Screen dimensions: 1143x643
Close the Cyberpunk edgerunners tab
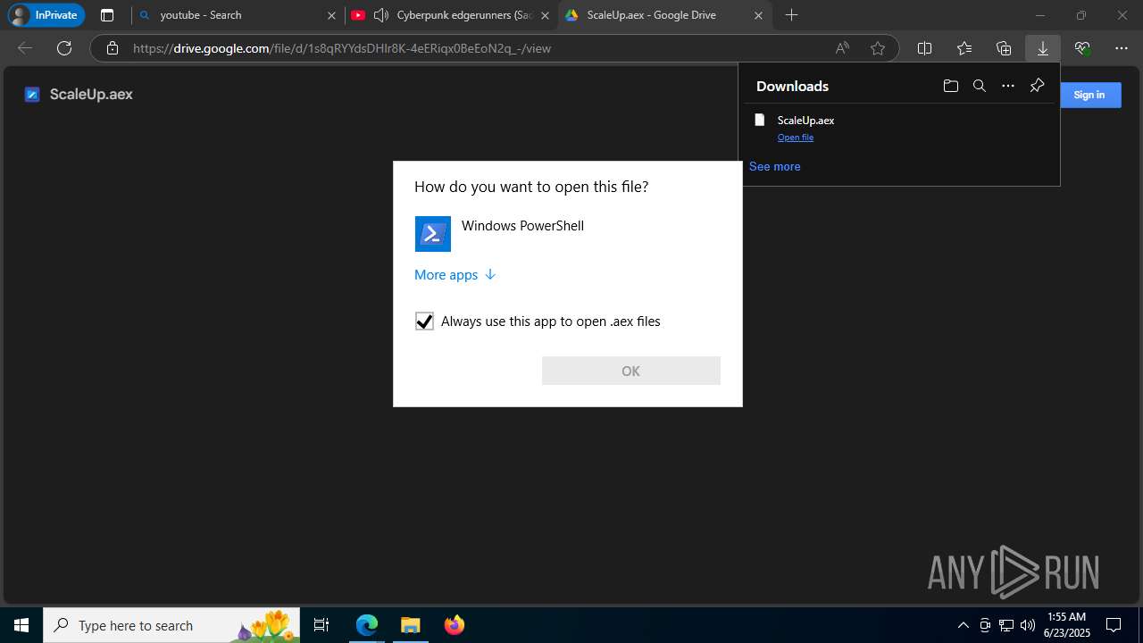[545, 15]
